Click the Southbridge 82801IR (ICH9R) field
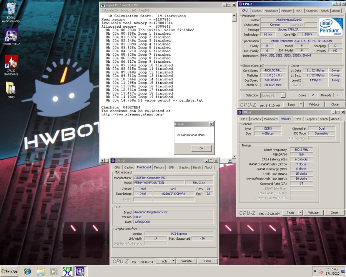This screenshot has width=346, height=277. pyautogui.click(x=173, y=194)
